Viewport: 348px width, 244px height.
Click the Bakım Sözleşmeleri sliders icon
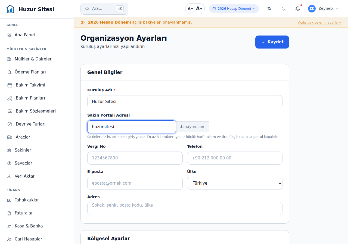tap(10, 111)
